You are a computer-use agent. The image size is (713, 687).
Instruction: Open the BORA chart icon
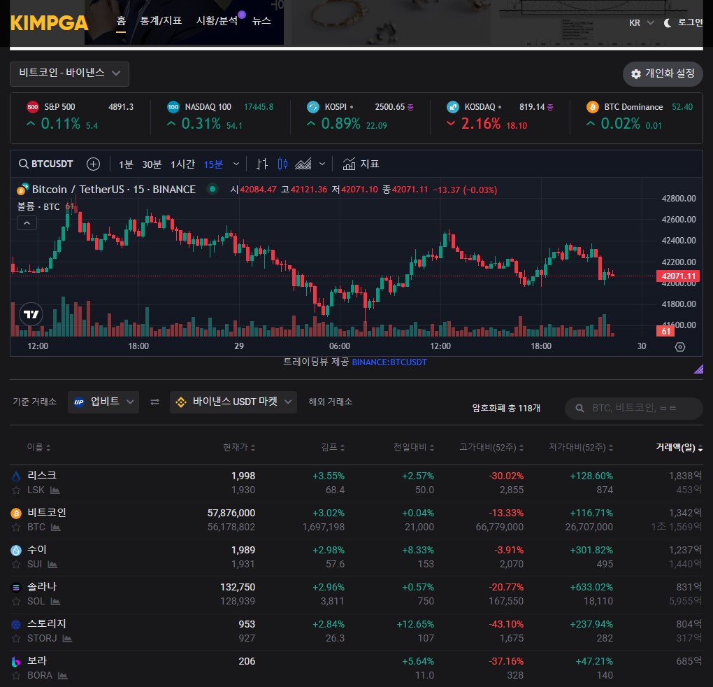63,676
